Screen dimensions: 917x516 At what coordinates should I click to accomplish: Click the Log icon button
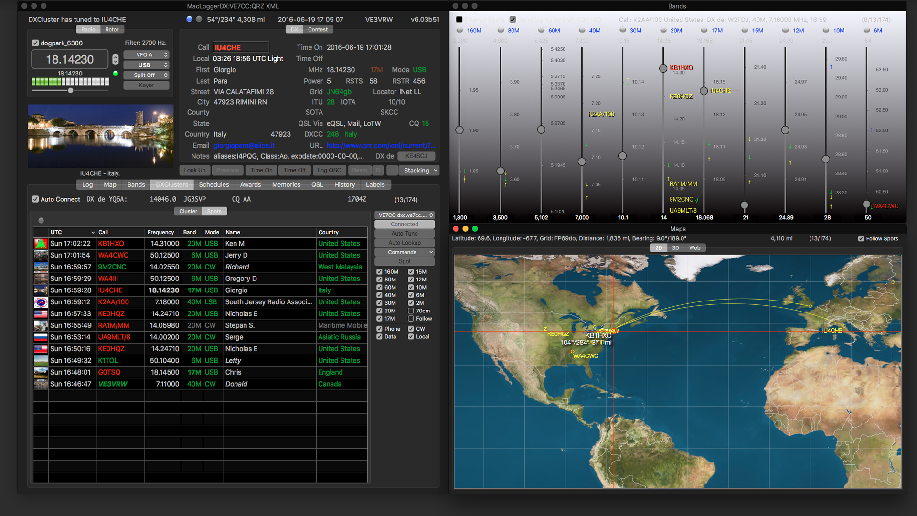point(87,184)
